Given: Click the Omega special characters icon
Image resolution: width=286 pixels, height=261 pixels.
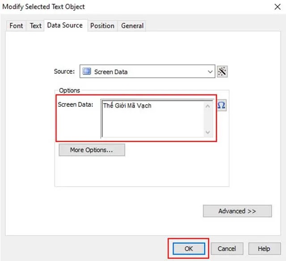Looking at the screenshot, I should [x=222, y=105].
